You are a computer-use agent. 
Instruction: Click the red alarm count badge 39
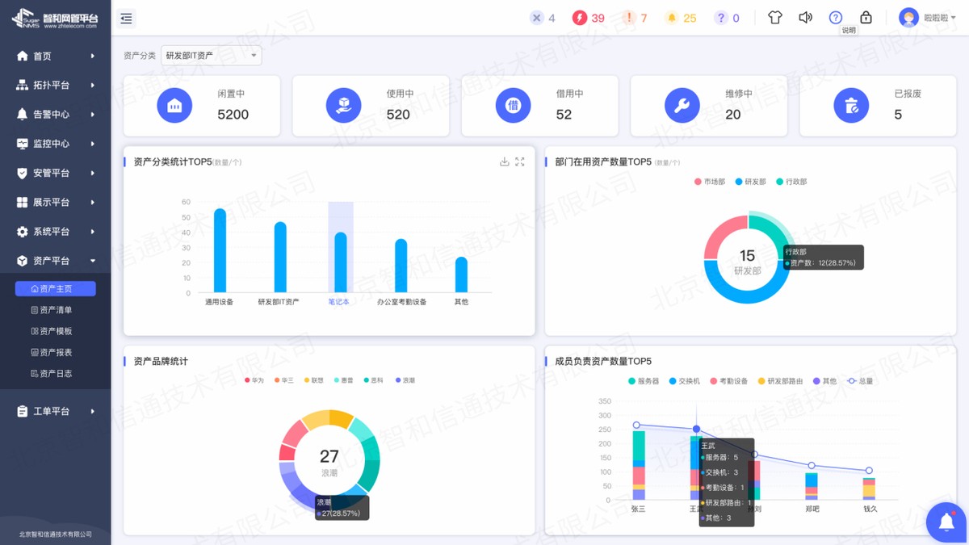click(587, 16)
